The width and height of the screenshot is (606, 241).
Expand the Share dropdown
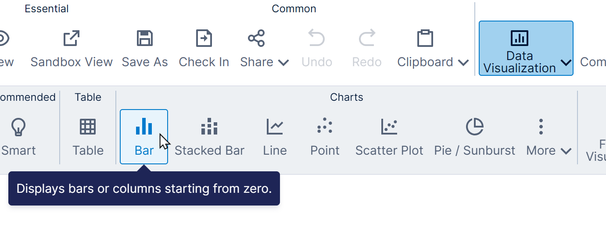tap(264, 48)
